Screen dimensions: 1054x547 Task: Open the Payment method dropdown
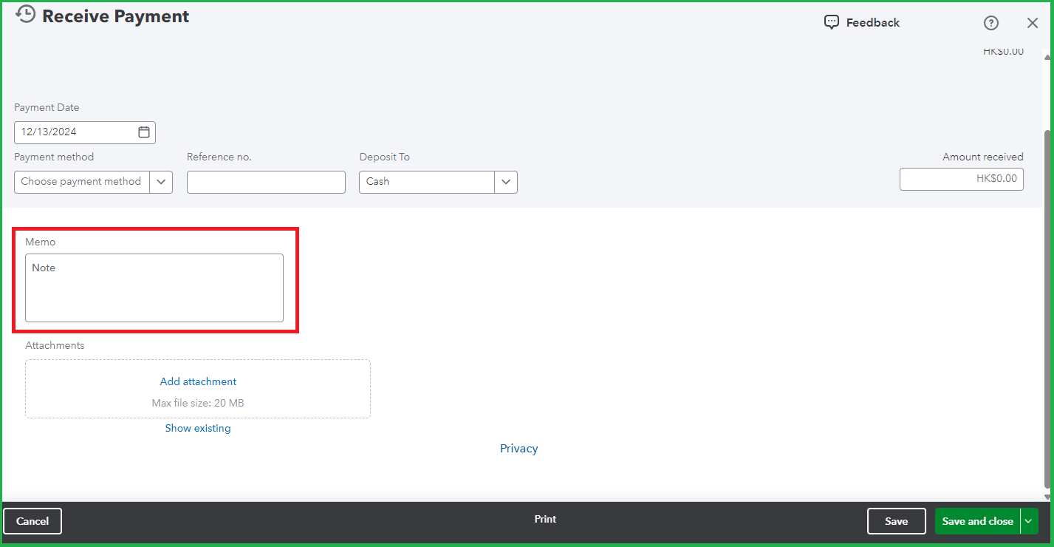[161, 182]
